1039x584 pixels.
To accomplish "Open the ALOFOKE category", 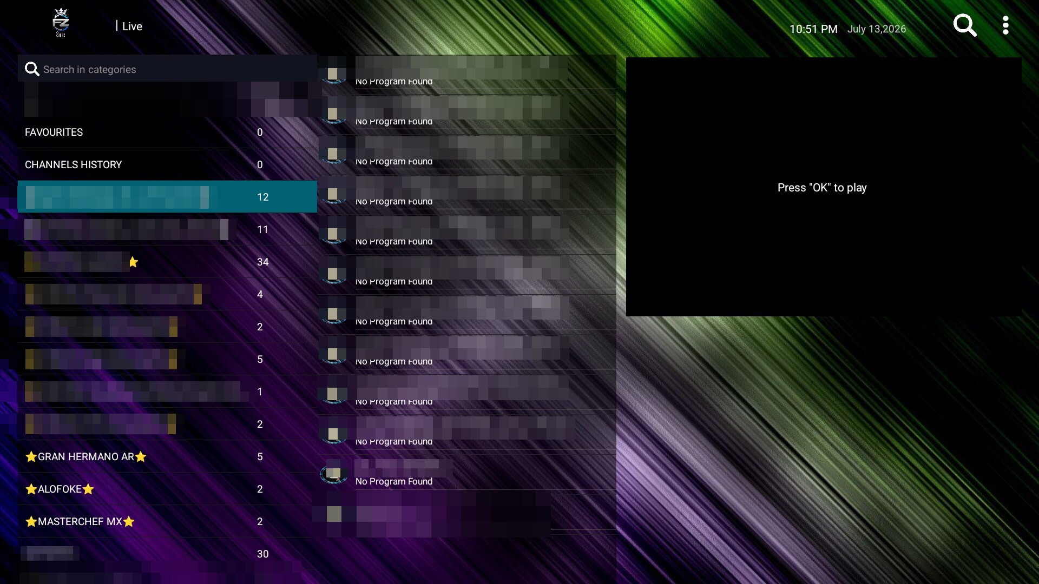I will 167,489.
